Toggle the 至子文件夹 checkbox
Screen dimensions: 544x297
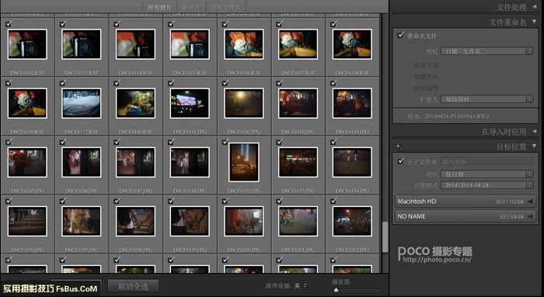[x=401, y=161]
